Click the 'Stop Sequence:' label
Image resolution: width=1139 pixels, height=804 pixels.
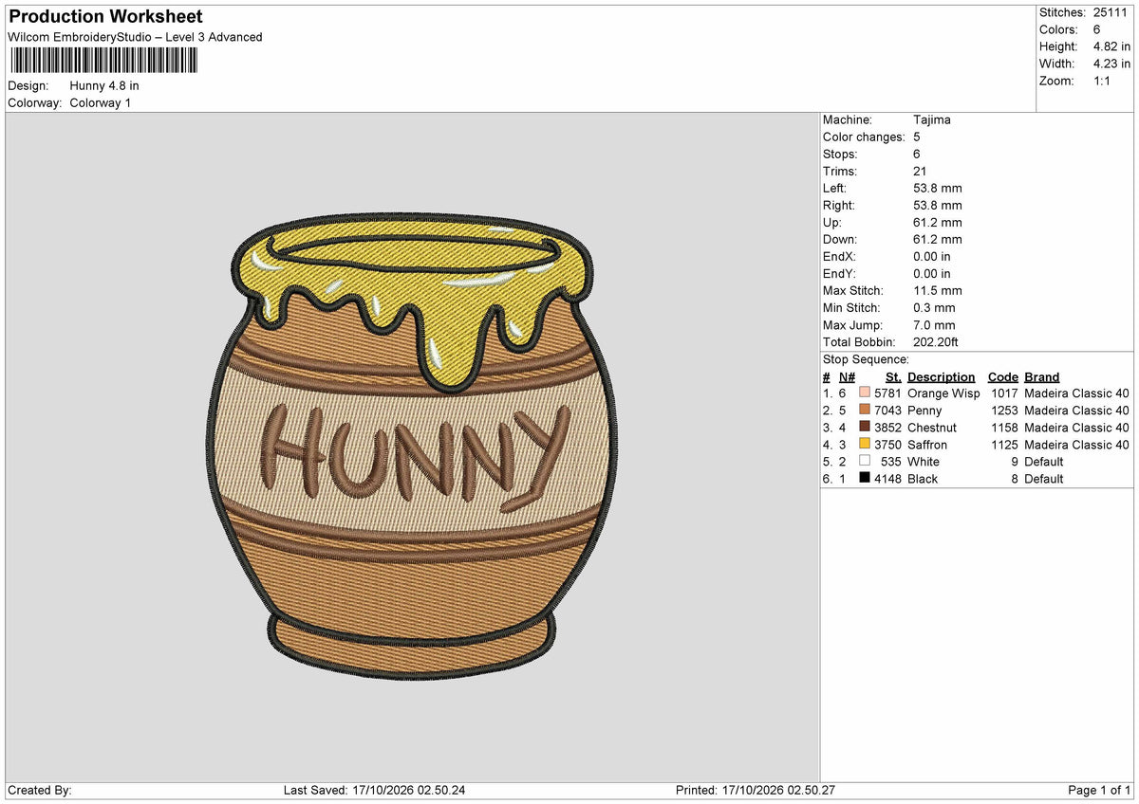pyautogui.click(x=866, y=359)
